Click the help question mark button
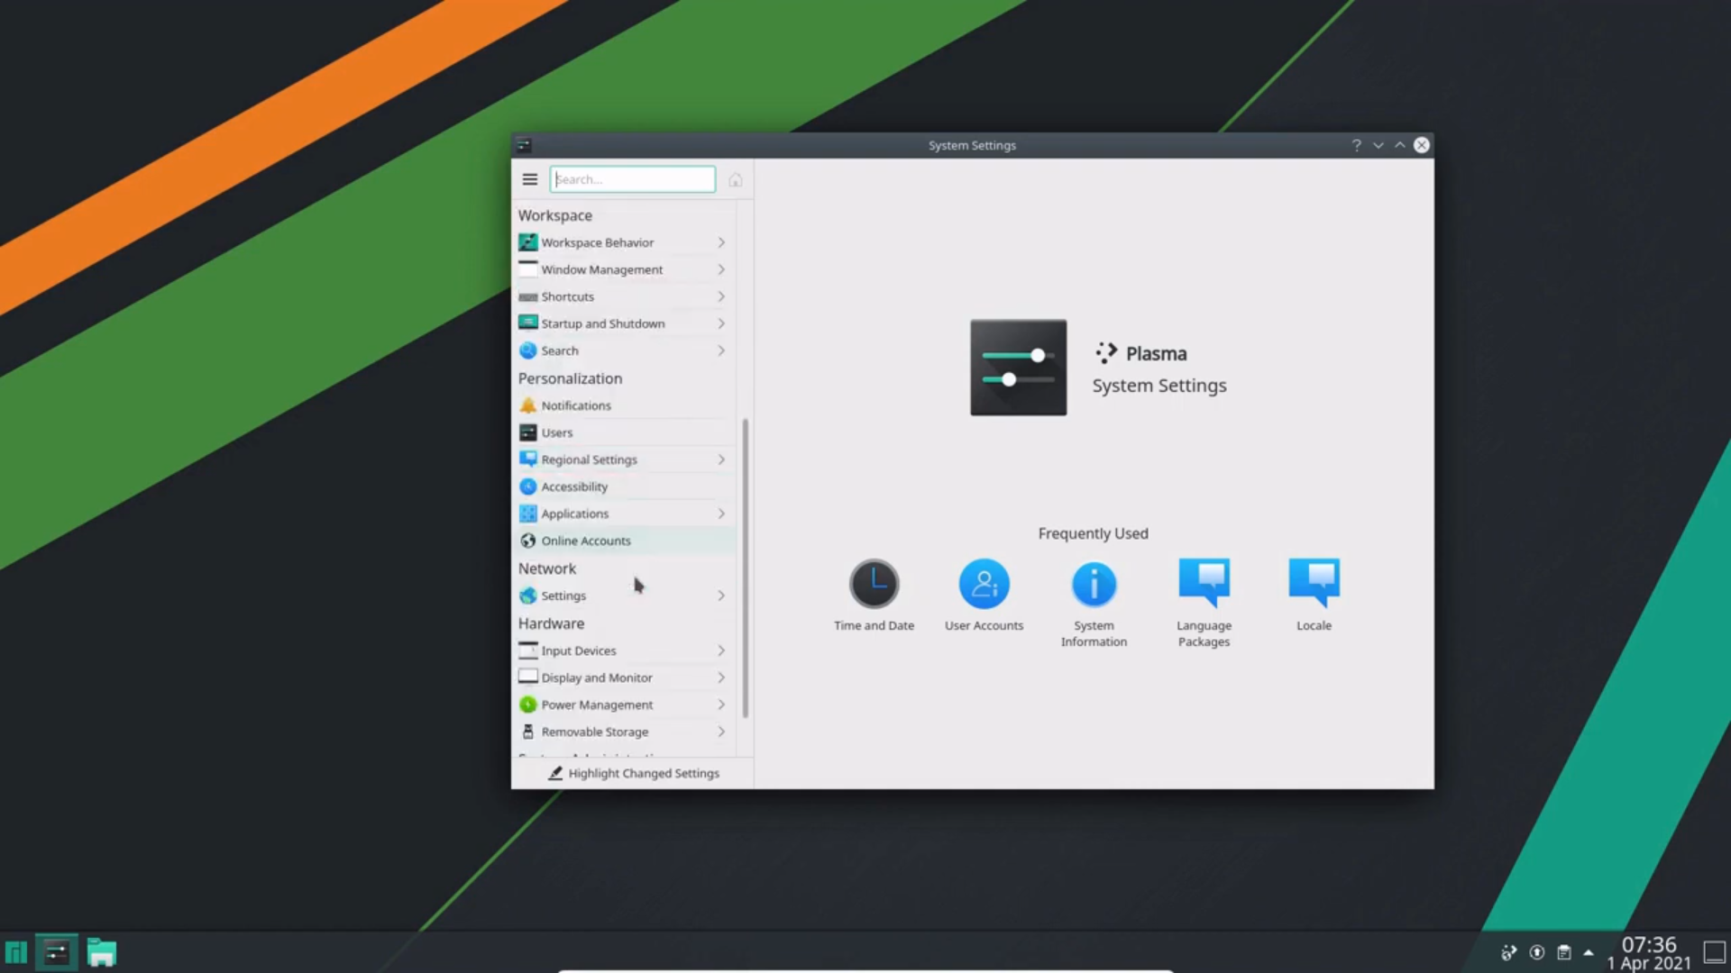The width and height of the screenshot is (1731, 973). click(1356, 145)
